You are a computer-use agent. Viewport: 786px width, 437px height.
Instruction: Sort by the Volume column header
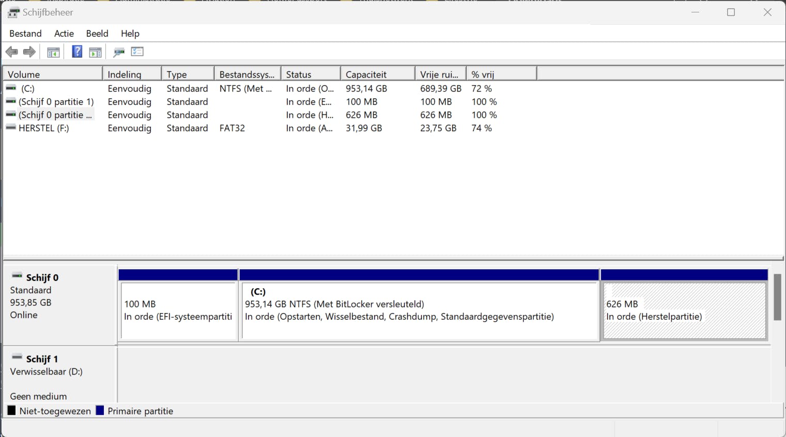click(x=53, y=74)
